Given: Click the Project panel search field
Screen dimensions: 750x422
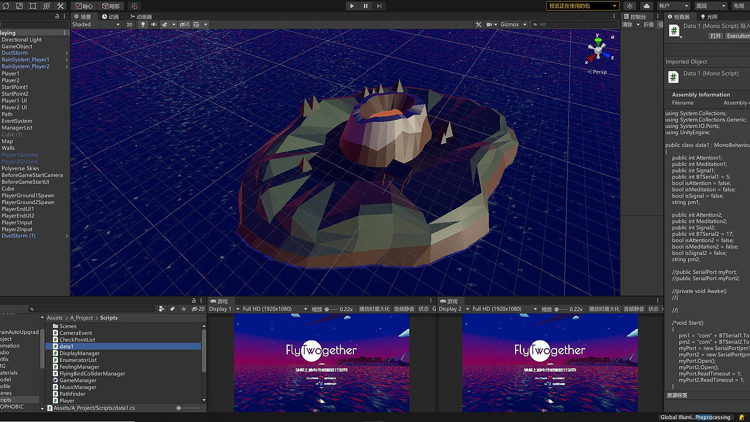Looking at the screenshot, I should pyautogui.click(x=92, y=309).
